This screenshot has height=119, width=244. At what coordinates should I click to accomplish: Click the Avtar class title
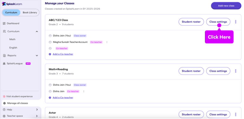pyautogui.click(x=52, y=113)
